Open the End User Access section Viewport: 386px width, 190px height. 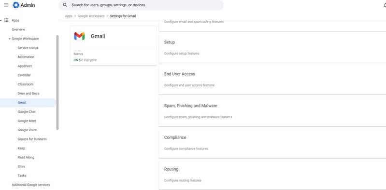[x=272, y=79]
